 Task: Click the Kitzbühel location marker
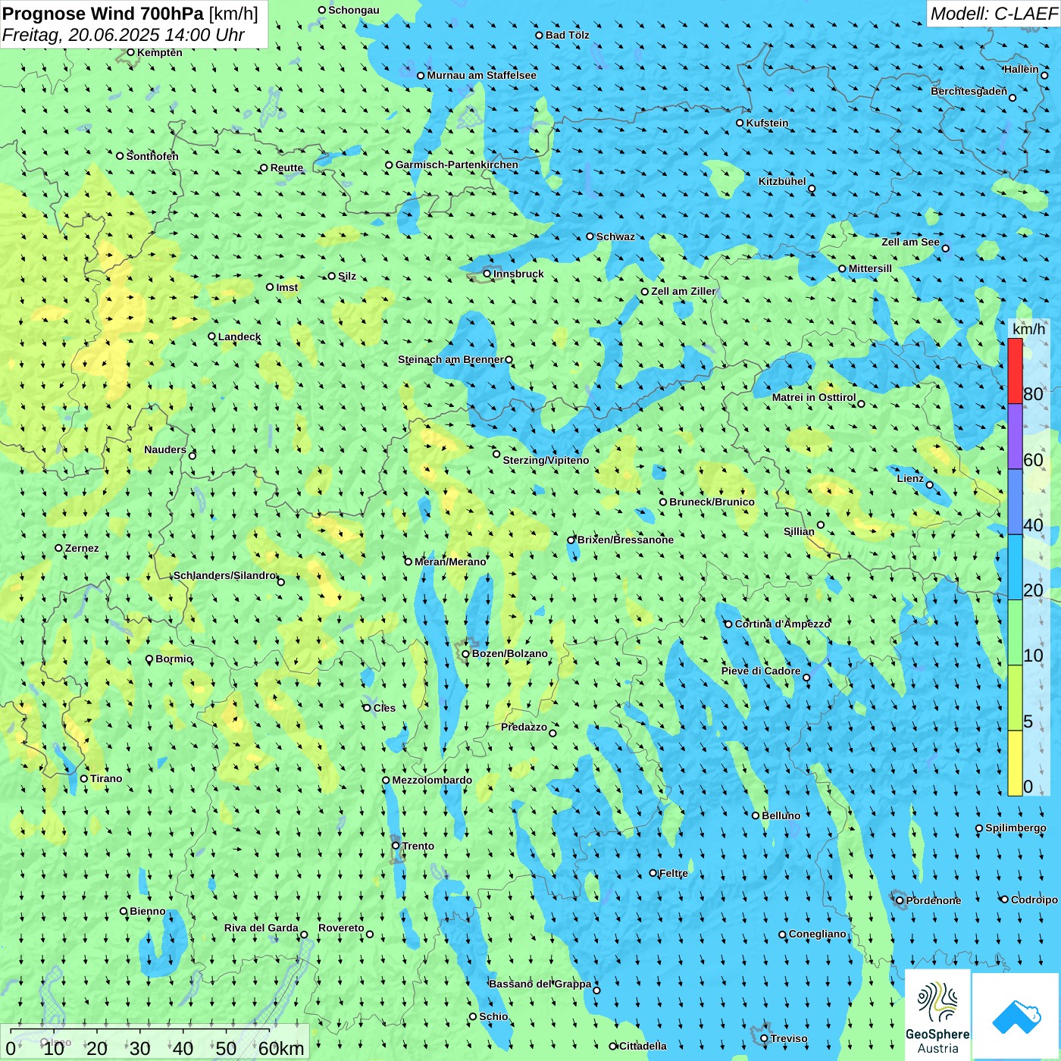[x=812, y=189]
